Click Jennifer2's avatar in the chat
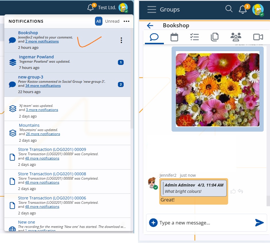270x246 pixels. (152, 183)
